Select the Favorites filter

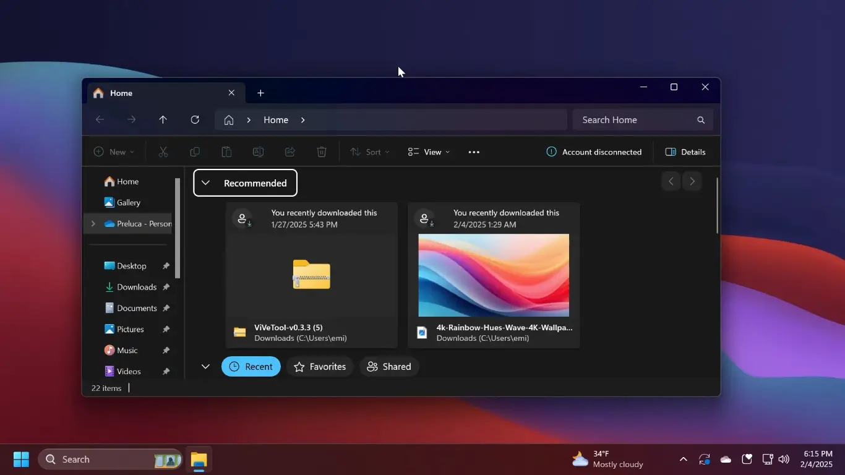click(x=320, y=367)
